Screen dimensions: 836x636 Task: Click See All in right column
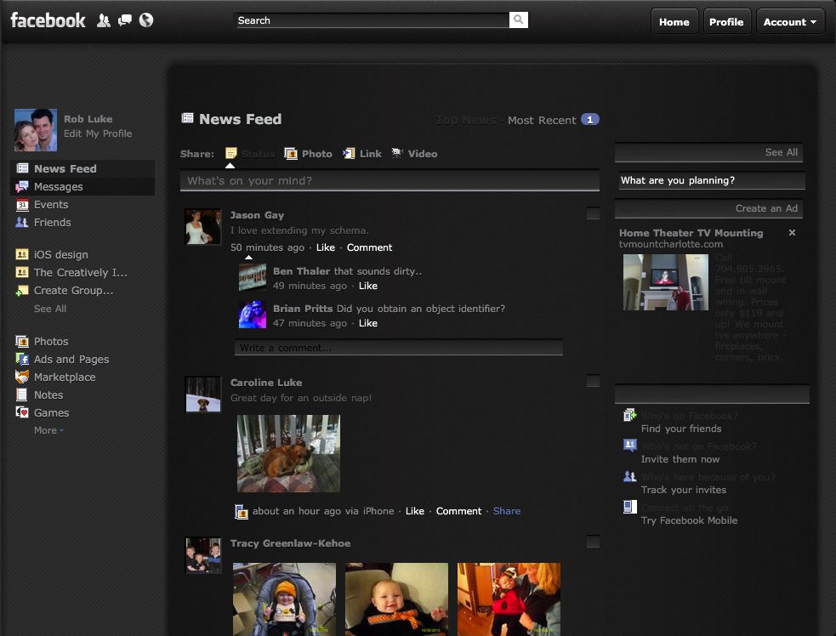[781, 152]
